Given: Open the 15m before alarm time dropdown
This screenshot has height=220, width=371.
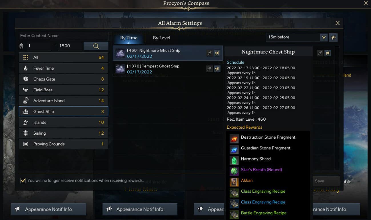Looking at the screenshot, I should click(x=296, y=37).
